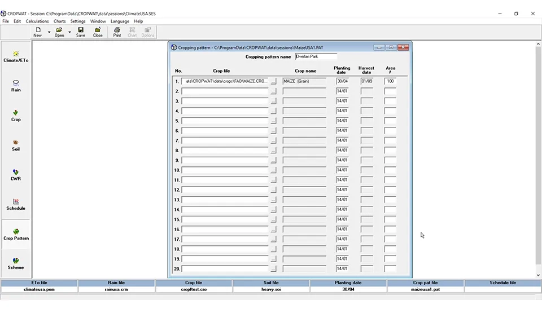The image size is (542, 309).
Task: Select the Crop module icon
Action: [x=16, y=116]
